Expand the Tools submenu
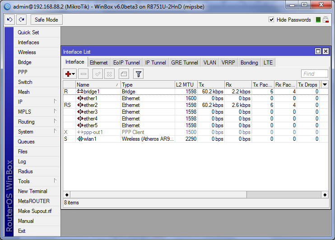335x240 pixels. [55, 181]
